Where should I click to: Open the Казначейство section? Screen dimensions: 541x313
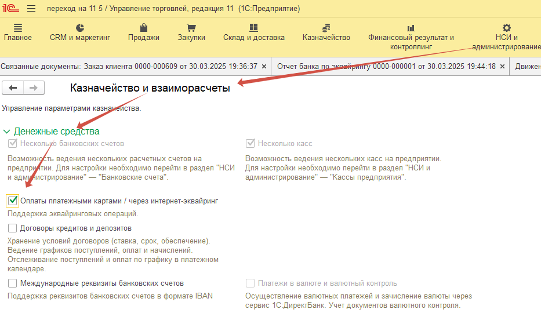(x=326, y=32)
